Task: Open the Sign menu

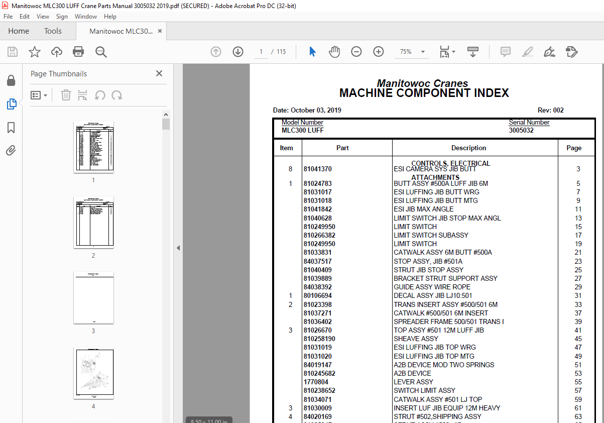Action: [x=62, y=17]
